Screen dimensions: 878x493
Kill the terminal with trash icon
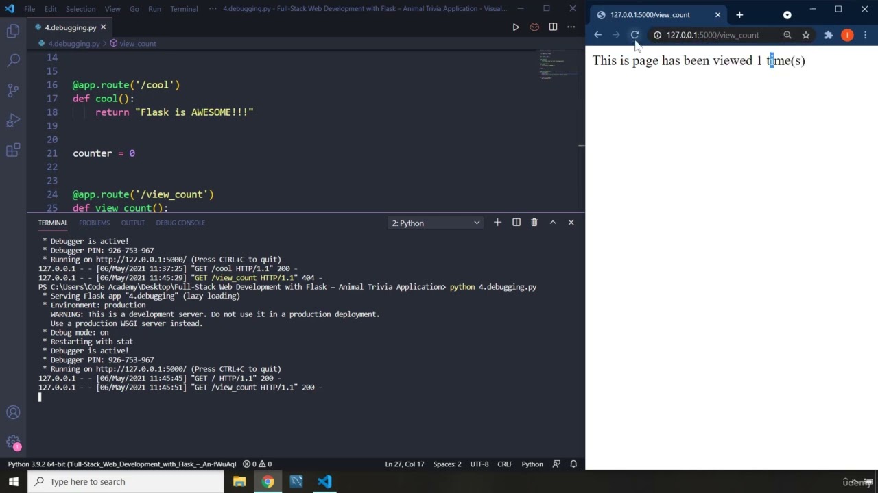(x=534, y=223)
